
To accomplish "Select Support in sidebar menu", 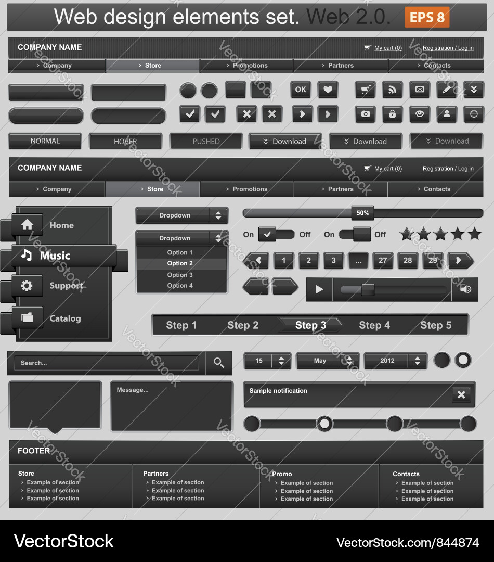I will [x=66, y=286].
